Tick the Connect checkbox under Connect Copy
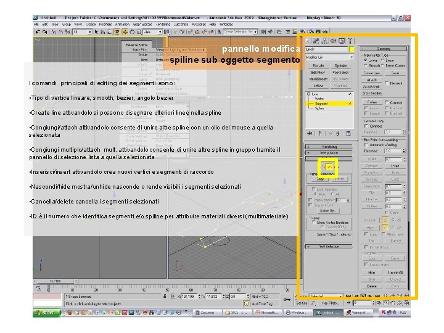Image resolution: width=444 pixels, height=333 pixels. [366, 126]
